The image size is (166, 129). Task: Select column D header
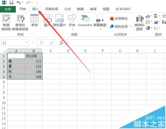[x=68, y=51]
